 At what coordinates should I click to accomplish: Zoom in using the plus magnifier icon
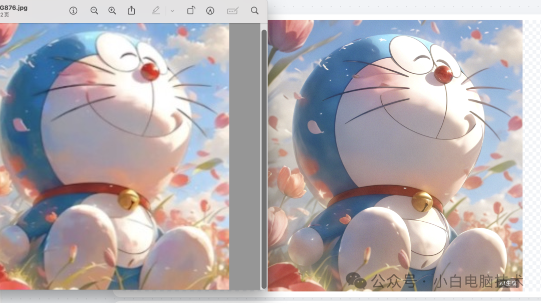click(x=112, y=11)
